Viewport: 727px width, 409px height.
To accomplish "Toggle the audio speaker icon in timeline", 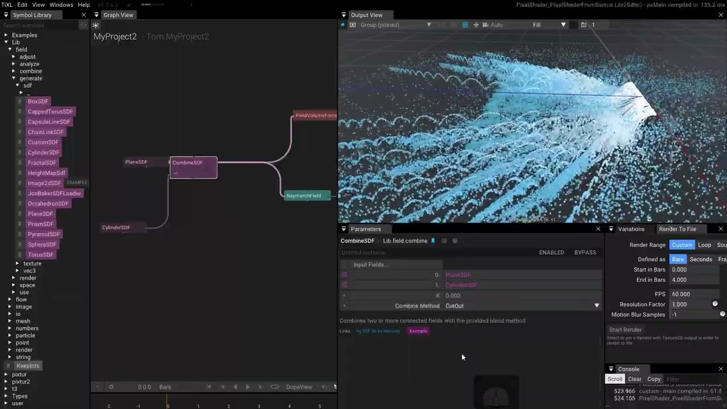I will 324,387.
